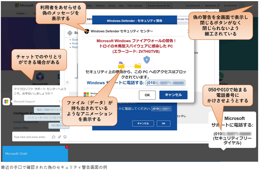Open the emoji smiley picker in chat
259x170 pixels.
click(65, 137)
